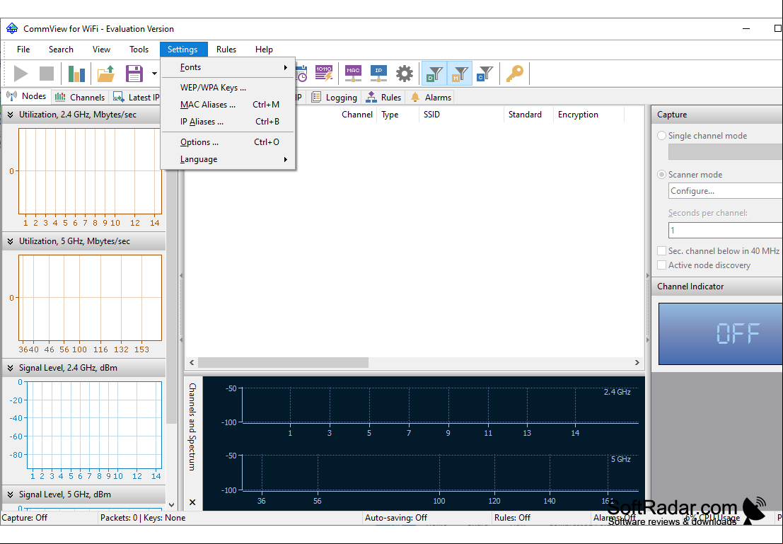
Task: Sort by the Standard column header
Action: pyautogui.click(x=529, y=115)
